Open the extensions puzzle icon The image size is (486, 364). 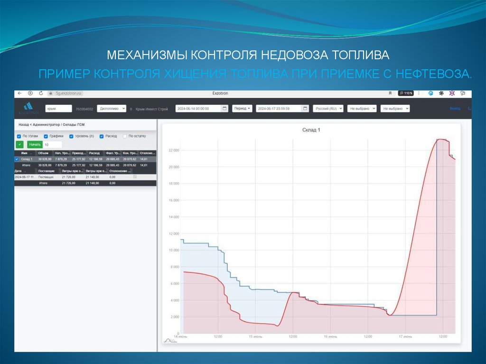(x=463, y=93)
